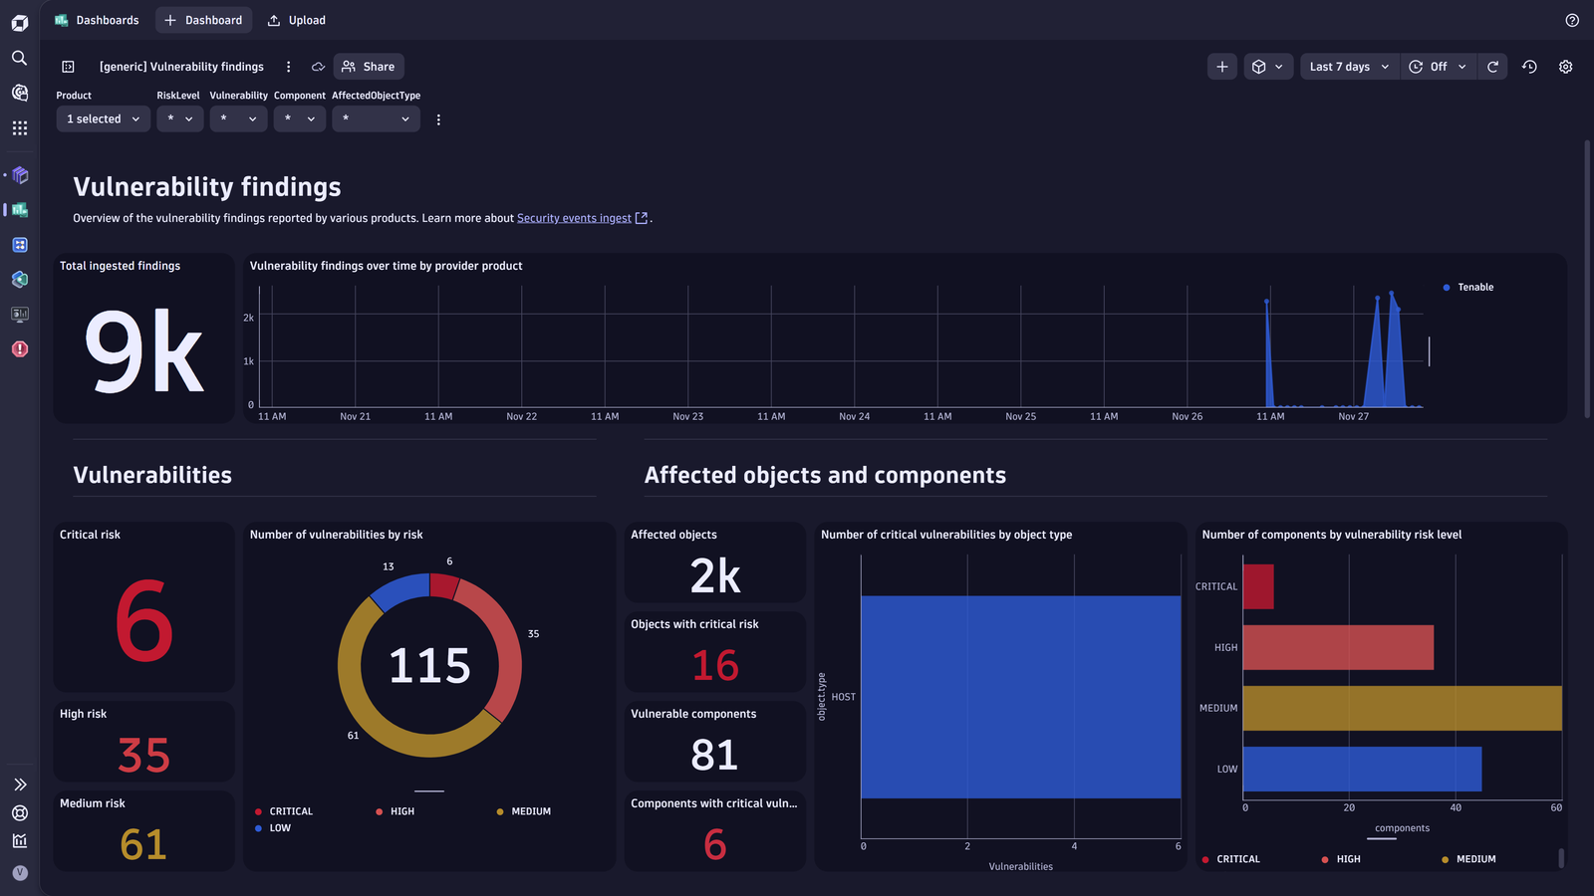Select the red CRITICAL components bar
This screenshot has height=896, width=1594.
point(1258,586)
